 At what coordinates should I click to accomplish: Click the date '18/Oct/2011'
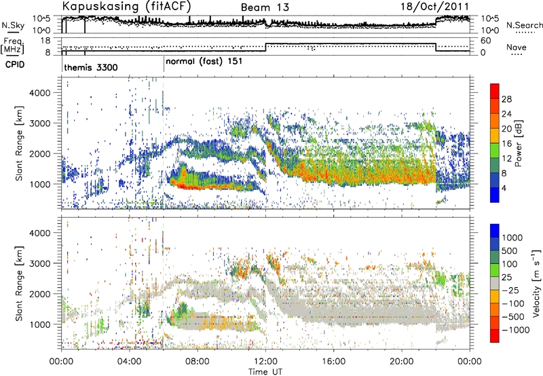(x=435, y=7)
